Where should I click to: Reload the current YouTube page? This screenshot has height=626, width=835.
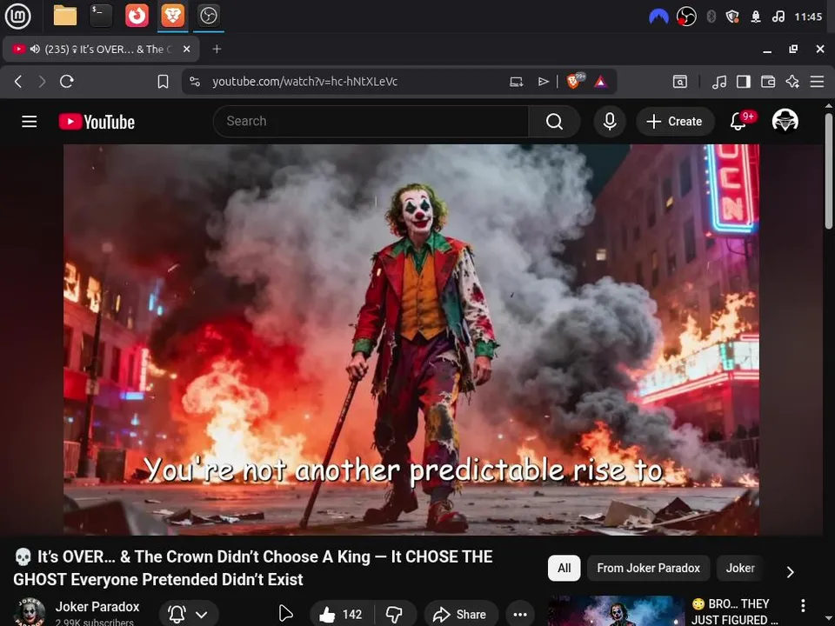(x=67, y=82)
